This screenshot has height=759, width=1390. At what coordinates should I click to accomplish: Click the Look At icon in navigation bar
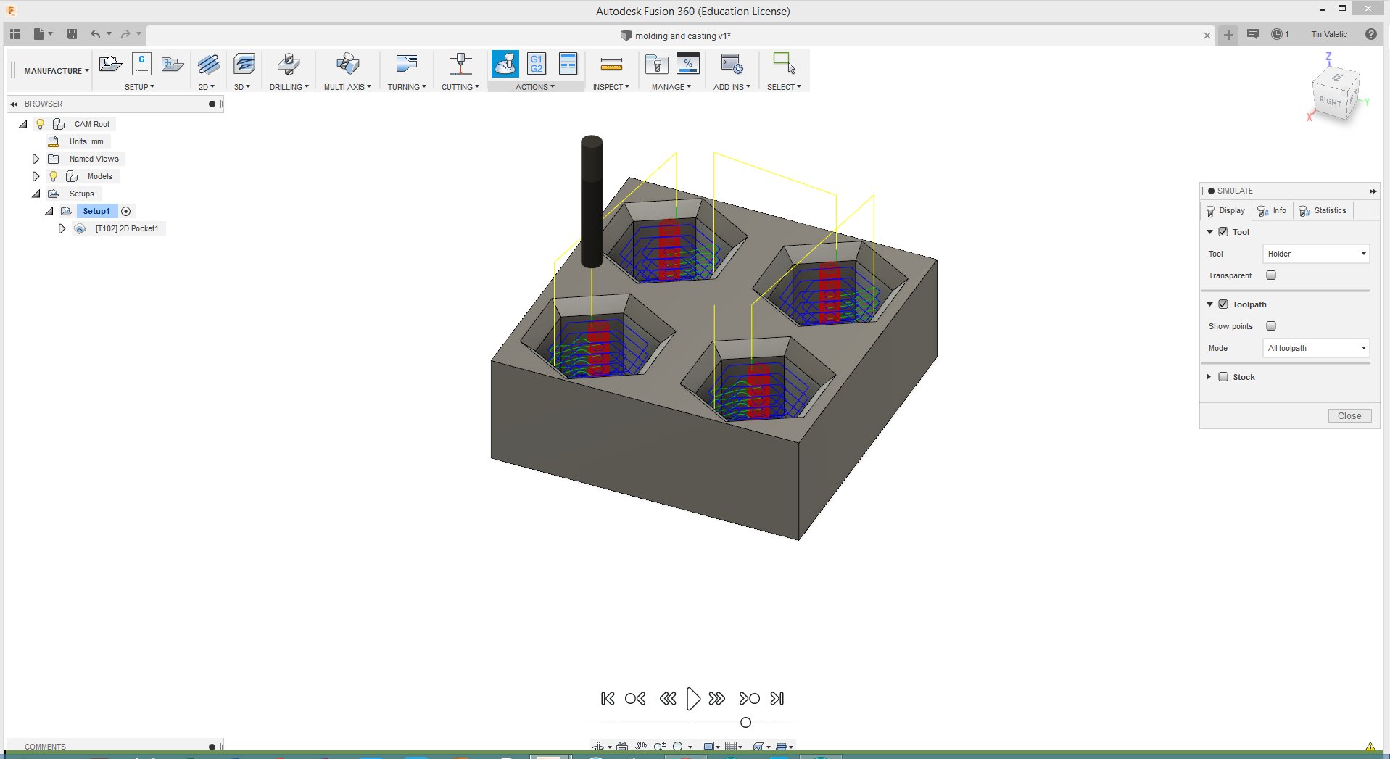pyautogui.click(x=622, y=746)
